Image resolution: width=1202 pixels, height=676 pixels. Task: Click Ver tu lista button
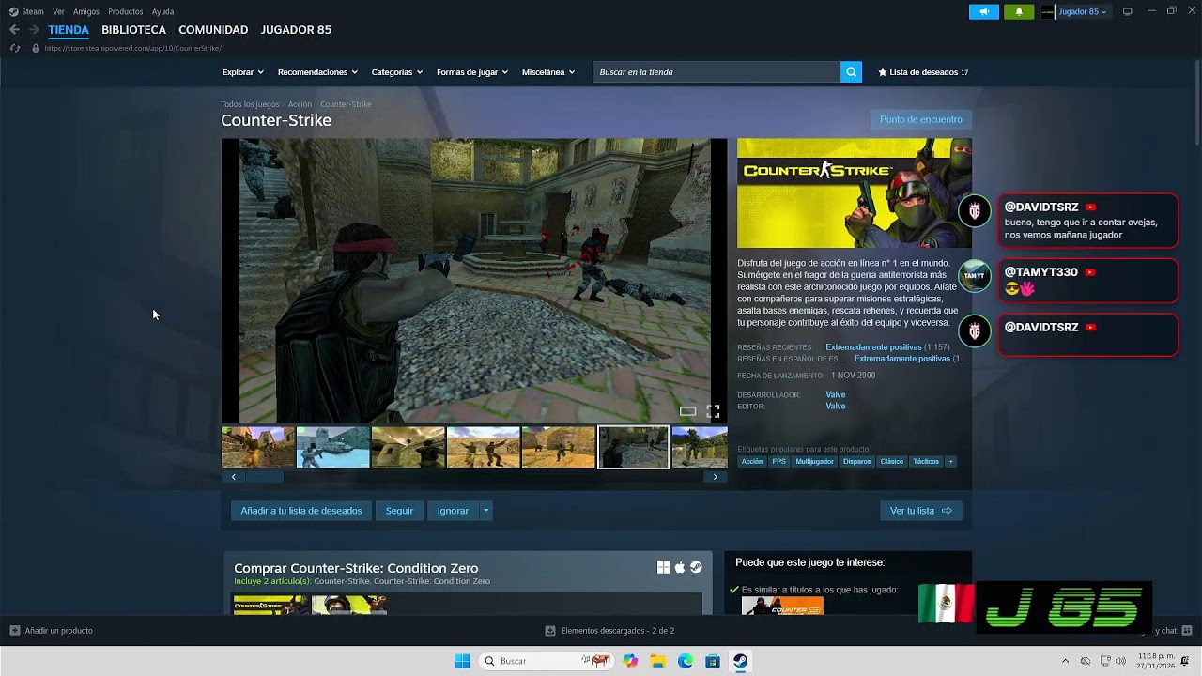(x=921, y=511)
